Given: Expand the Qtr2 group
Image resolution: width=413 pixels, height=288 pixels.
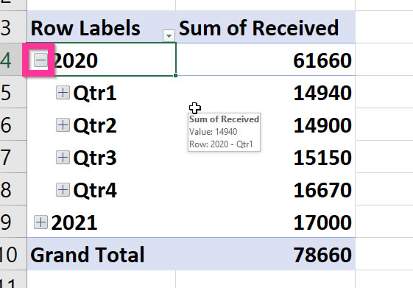Looking at the screenshot, I should point(63,125).
